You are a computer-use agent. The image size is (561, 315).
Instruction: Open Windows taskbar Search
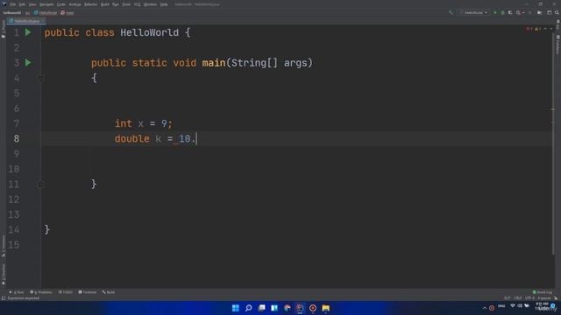(248, 308)
